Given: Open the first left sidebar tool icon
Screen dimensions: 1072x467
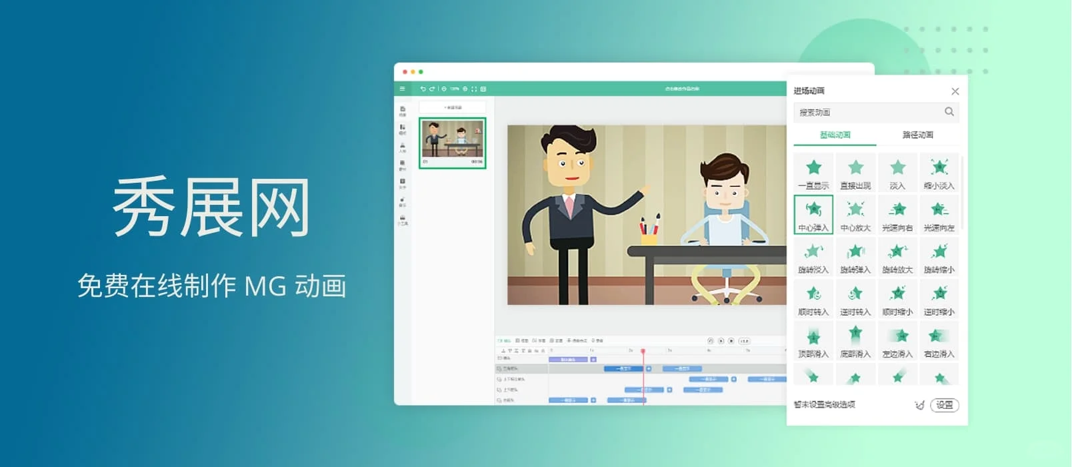Looking at the screenshot, I should pos(403,110).
